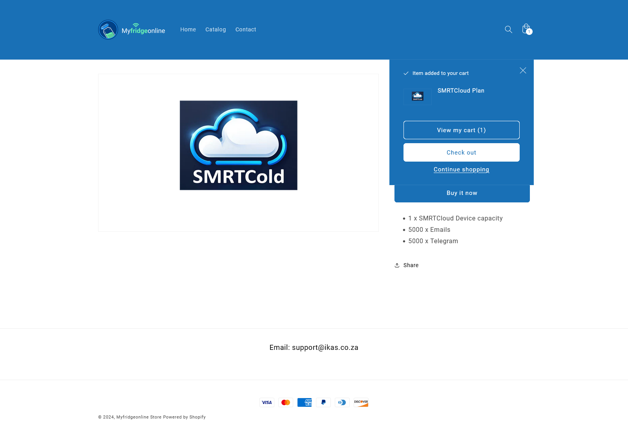The image size is (628, 435).
Task: Click the Discover payment icon
Action: click(x=361, y=402)
